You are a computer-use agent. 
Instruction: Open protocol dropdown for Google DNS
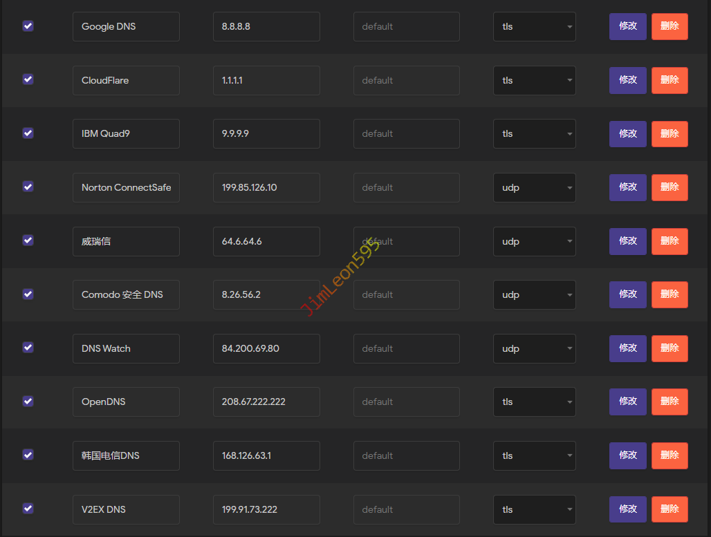[x=534, y=27]
